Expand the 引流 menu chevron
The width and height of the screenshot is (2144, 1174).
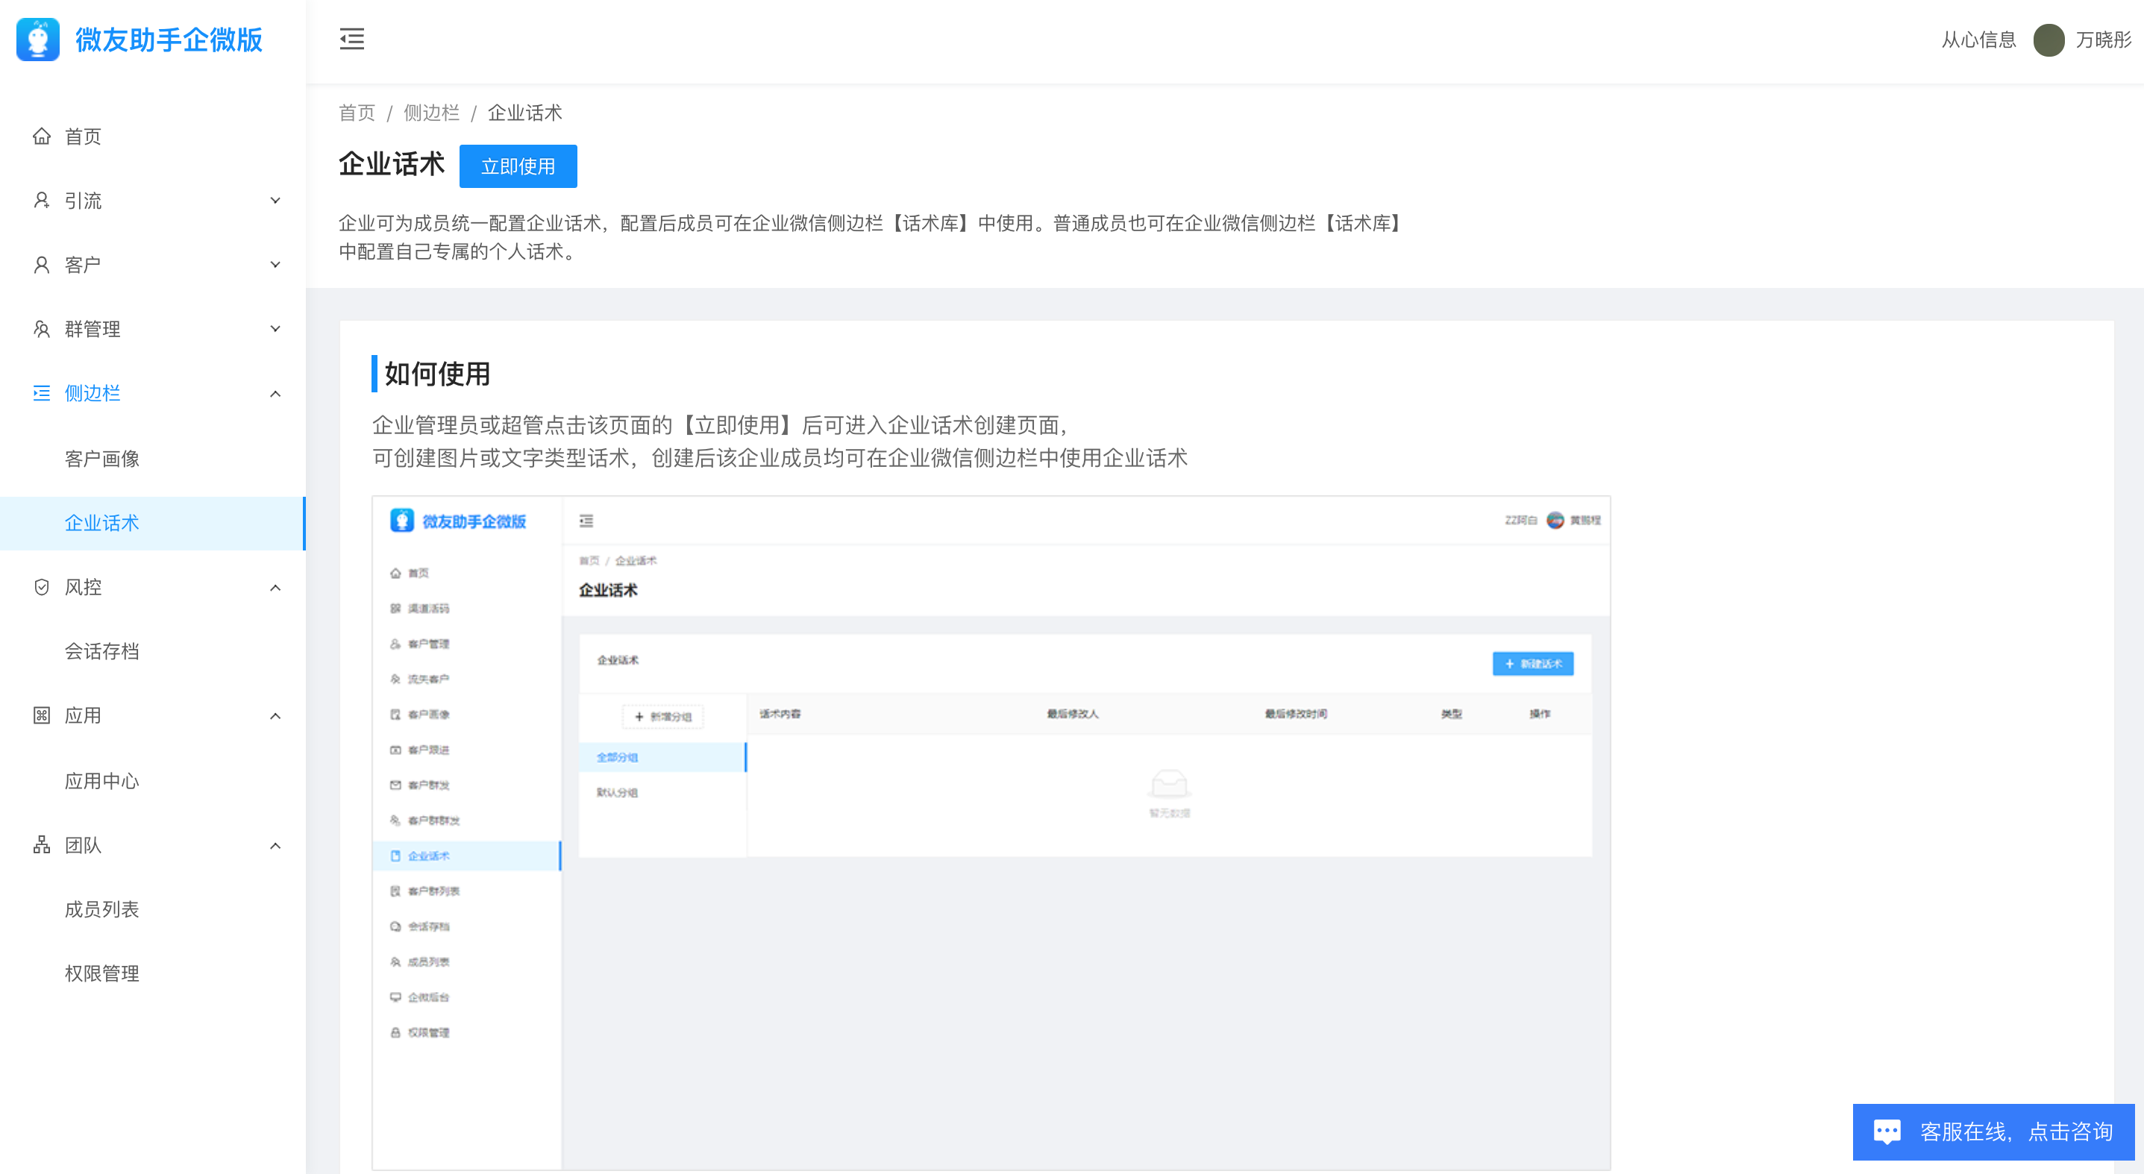[275, 201]
